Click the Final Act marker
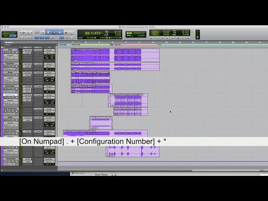This screenshot has width=268, height=201. click(117, 45)
